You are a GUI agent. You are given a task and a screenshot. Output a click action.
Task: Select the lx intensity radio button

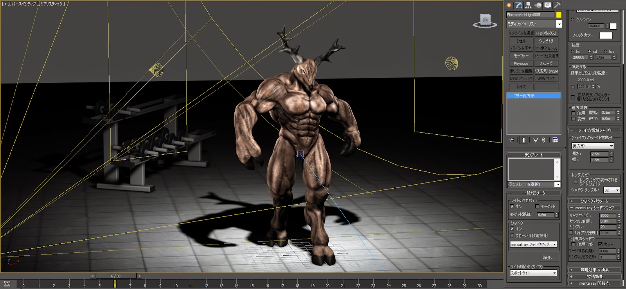[606, 51]
